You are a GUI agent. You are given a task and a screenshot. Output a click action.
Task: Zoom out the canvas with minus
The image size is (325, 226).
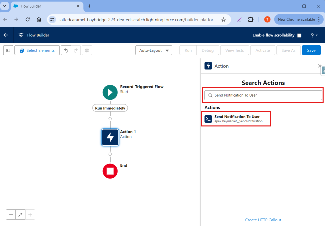tap(11, 214)
